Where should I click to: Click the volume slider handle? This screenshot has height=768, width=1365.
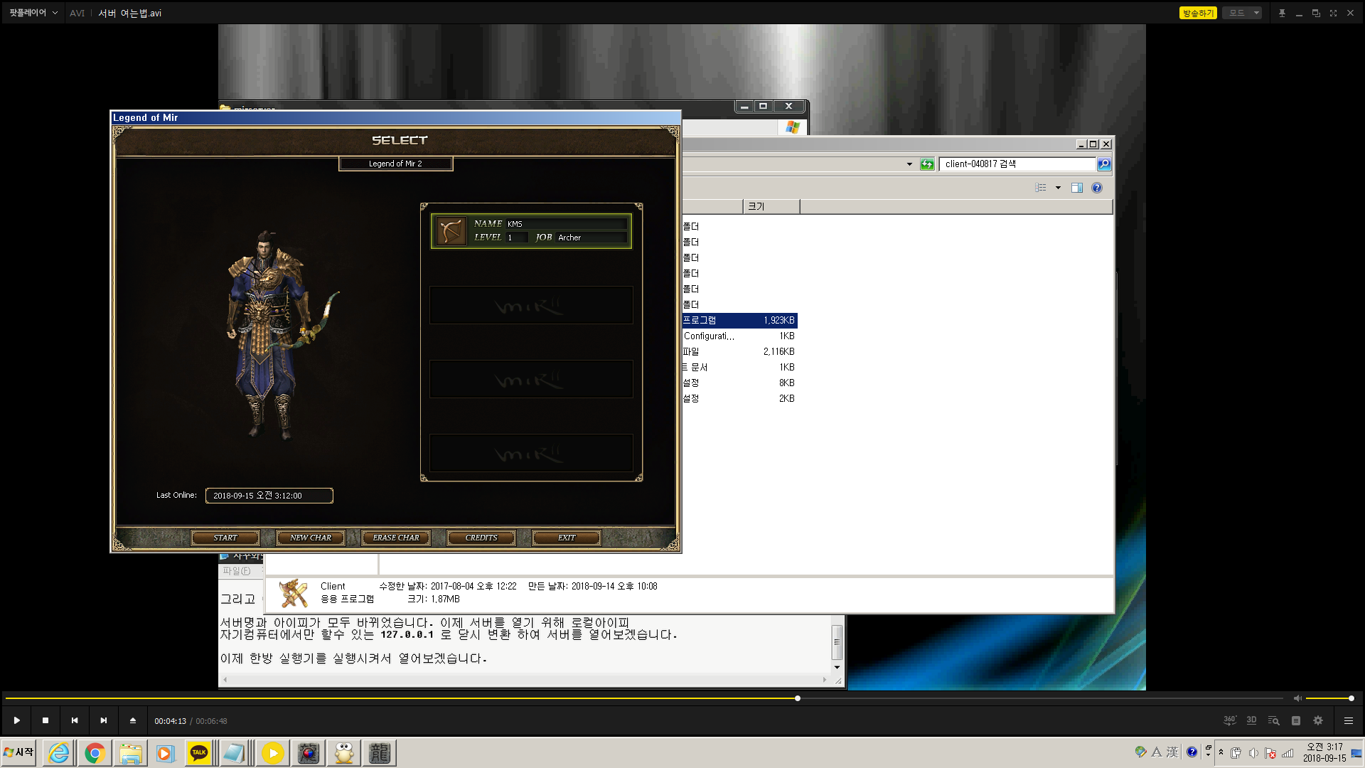(1351, 698)
